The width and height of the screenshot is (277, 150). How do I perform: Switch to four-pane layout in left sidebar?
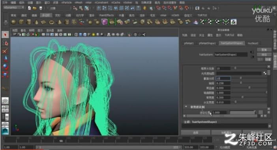point(5,109)
